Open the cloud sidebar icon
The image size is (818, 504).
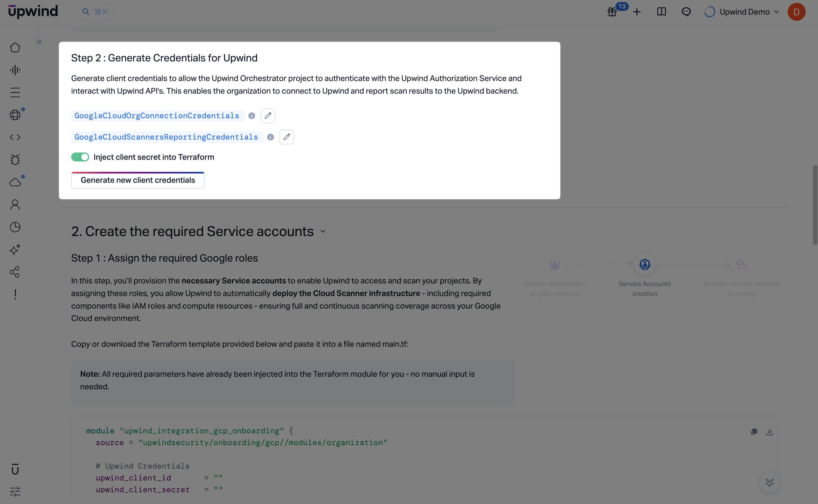click(15, 182)
